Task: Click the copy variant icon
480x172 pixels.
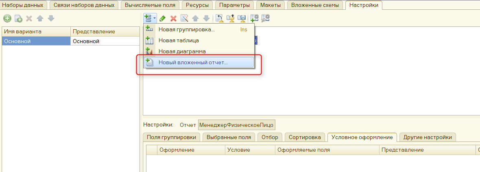Action: coord(18,19)
